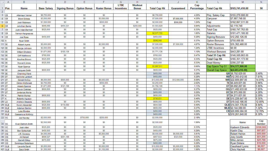Click the Option Bonus heading cell
Viewport: 268px width, 151px height.
pyautogui.click(x=85, y=7)
